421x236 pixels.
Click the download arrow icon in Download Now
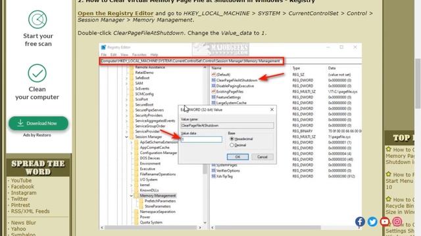coord(20,123)
